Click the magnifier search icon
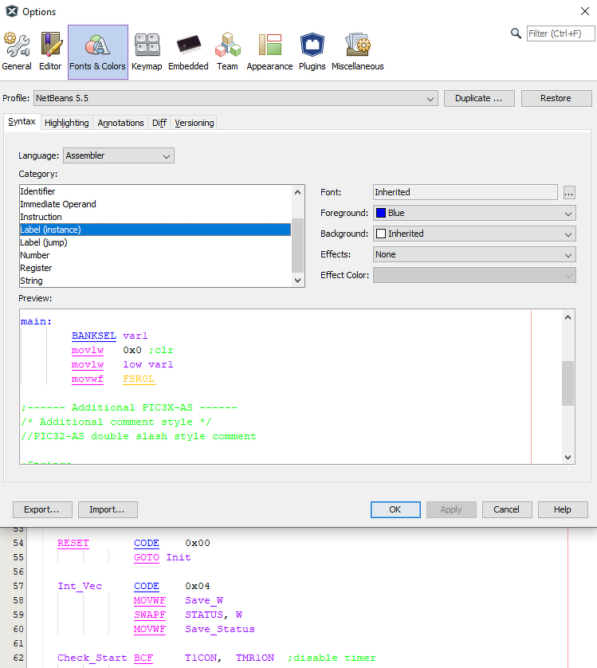Image resolution: width=597 pixels, height=668 pixels. click(x=516, y=33)
